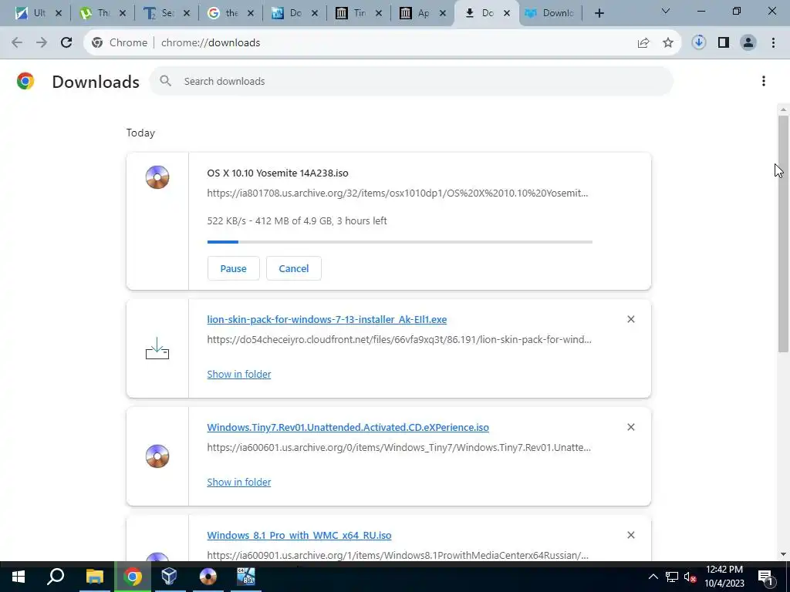790x592 pixels.
Task: Open Windows 8.1 Pro WMC iso link
Action: tap(299, 535)
